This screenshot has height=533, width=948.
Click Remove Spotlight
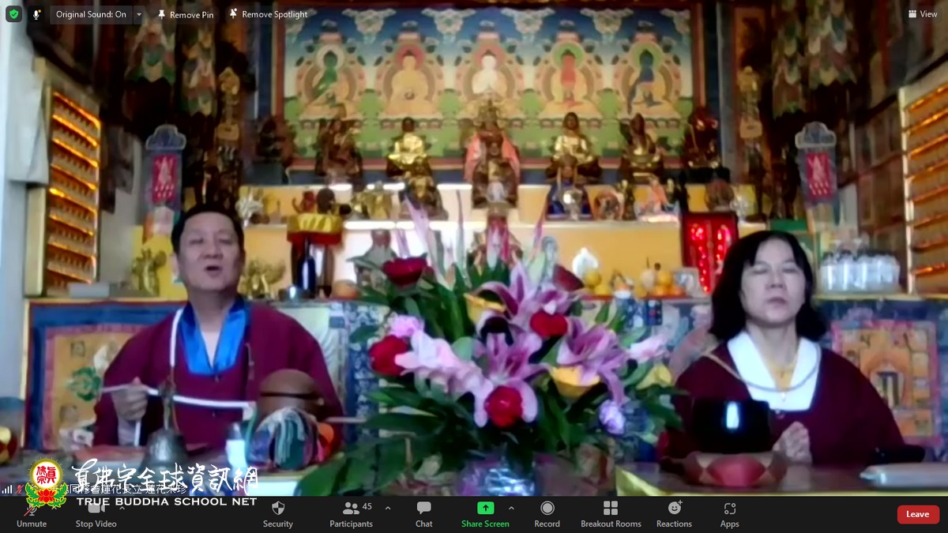point(268,14)
